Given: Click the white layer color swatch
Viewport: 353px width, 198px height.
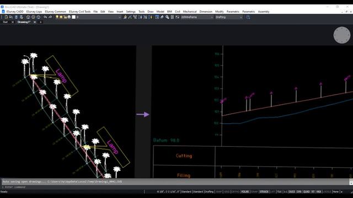Looking at the screenshot, I should 73,17.
